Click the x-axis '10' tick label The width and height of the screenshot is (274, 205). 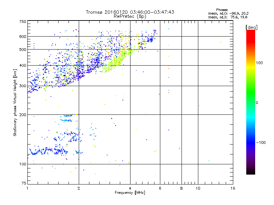[198, 188]
